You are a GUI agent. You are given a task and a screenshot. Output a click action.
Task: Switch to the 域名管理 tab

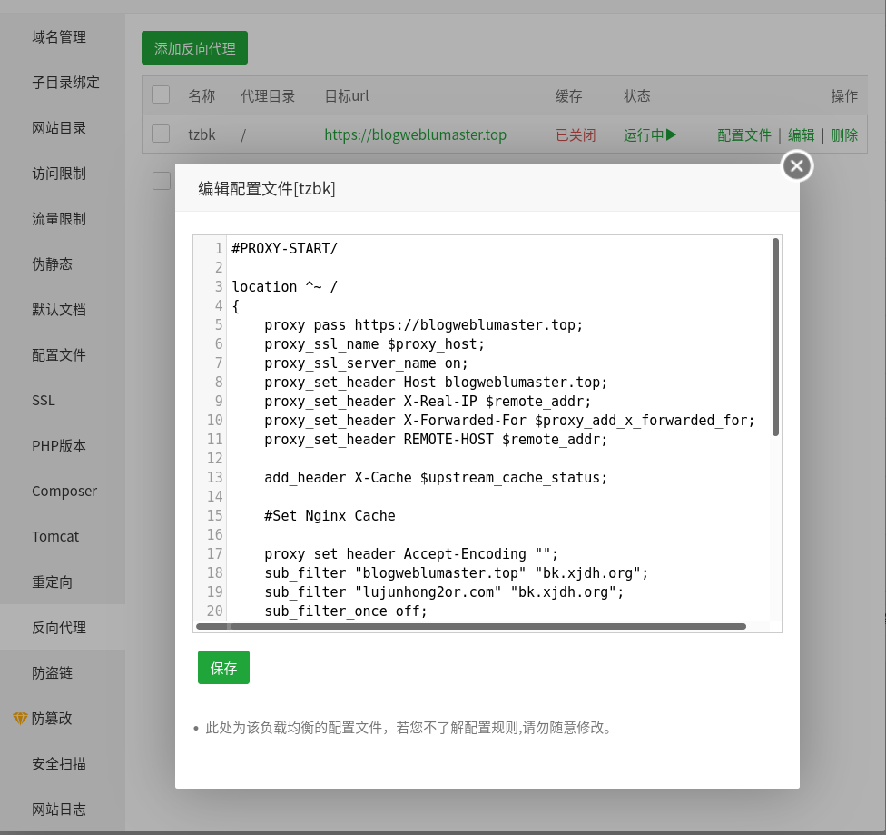59,37
